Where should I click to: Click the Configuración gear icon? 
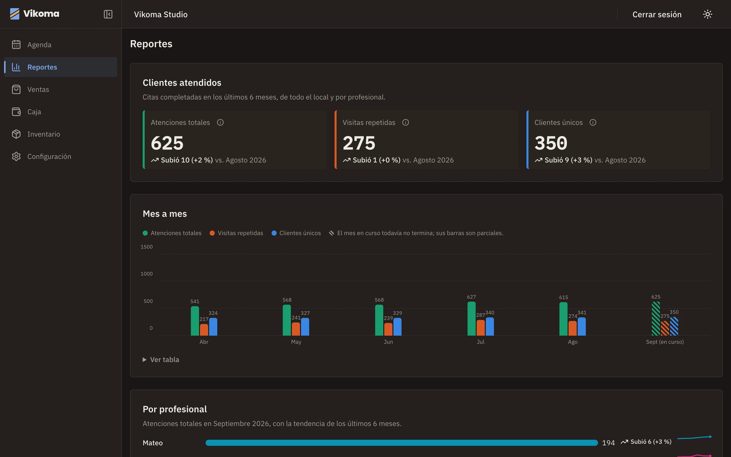pyautogui.click(x=16, y=156)
